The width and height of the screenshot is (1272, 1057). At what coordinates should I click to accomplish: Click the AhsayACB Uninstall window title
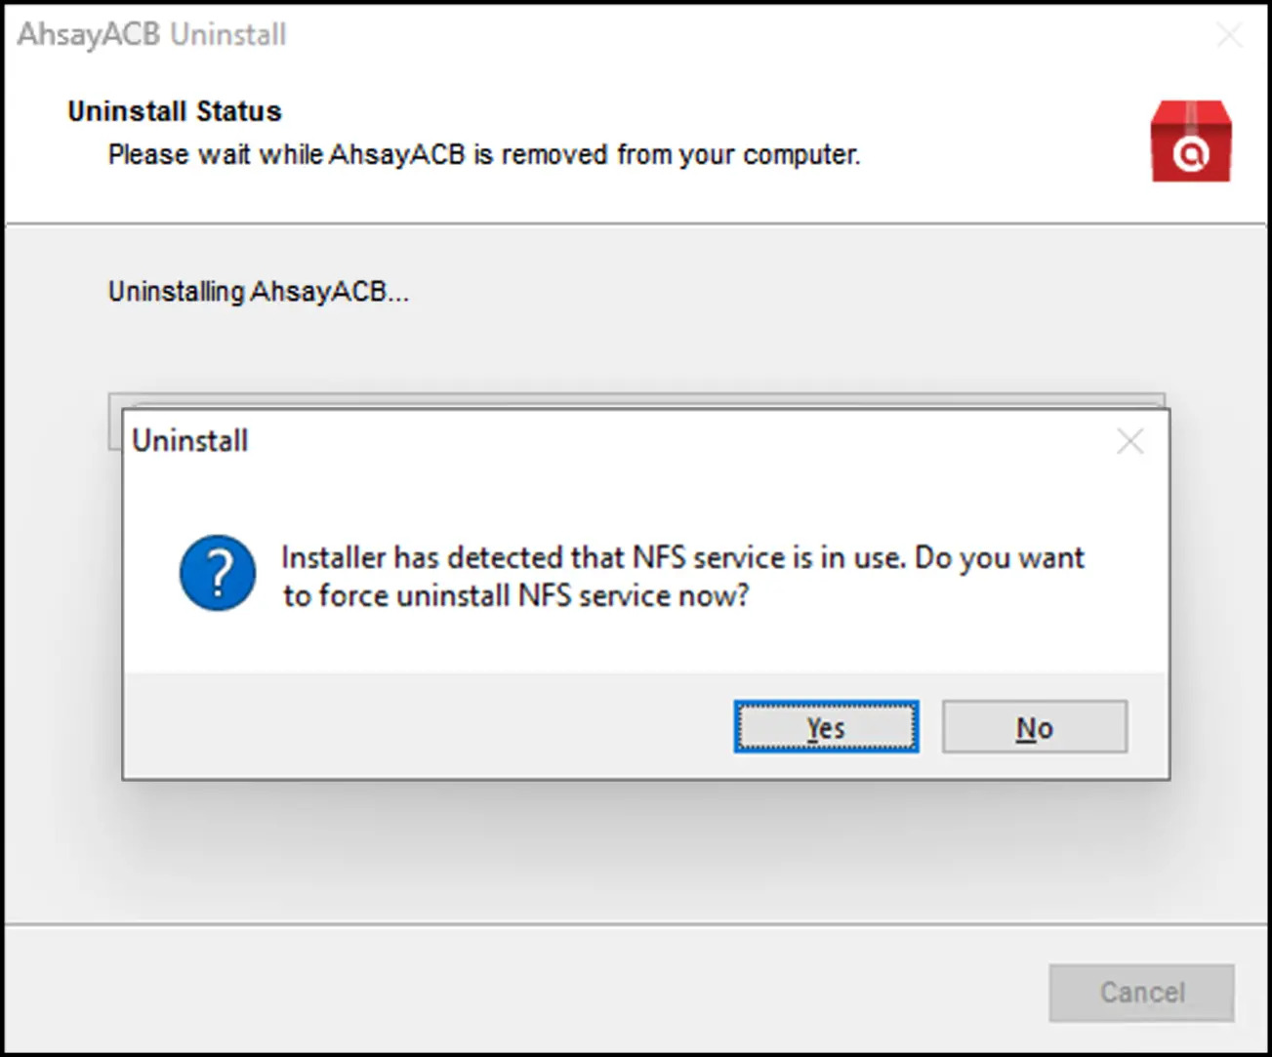point(152,35)
